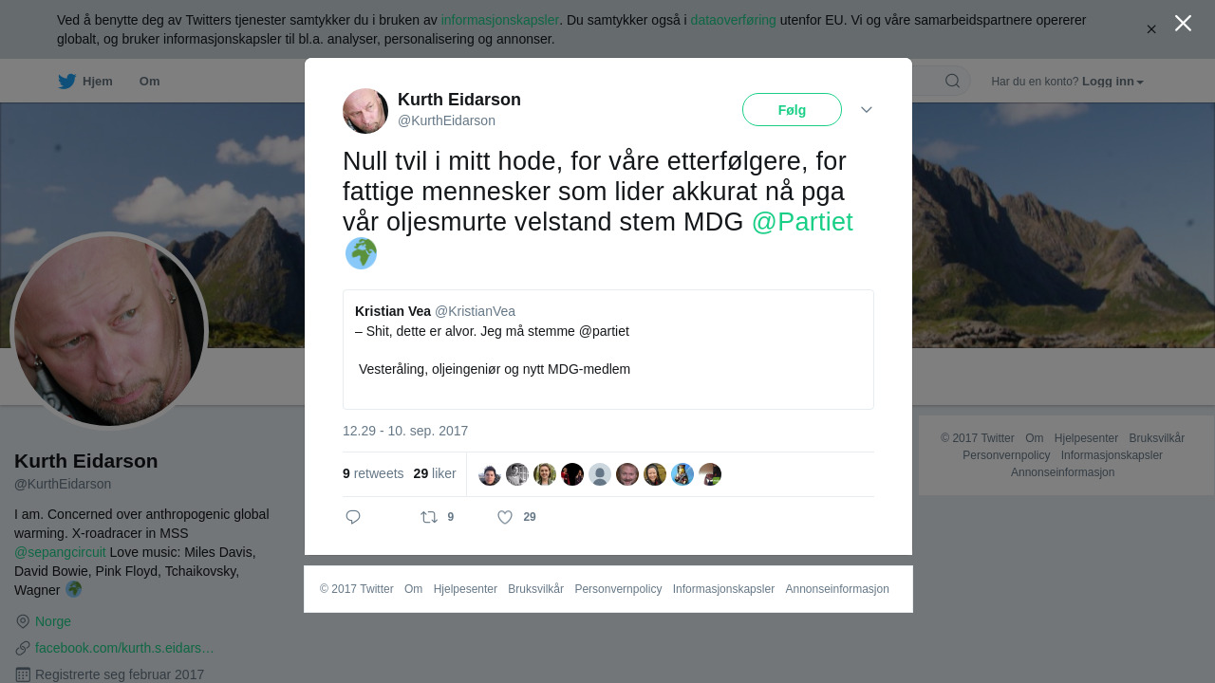Open the @Partiet mention link
The height and width of the screenshot is (683, 1215).
click(802, 222)
